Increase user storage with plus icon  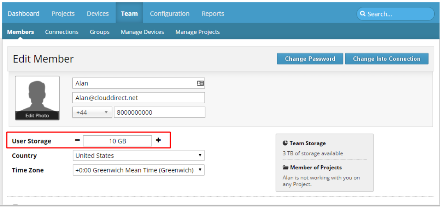pos(158,140)
